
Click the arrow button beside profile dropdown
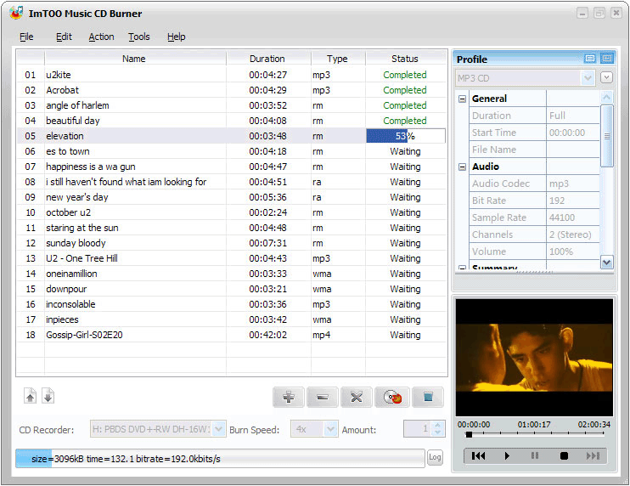click(x=606, y=77)
